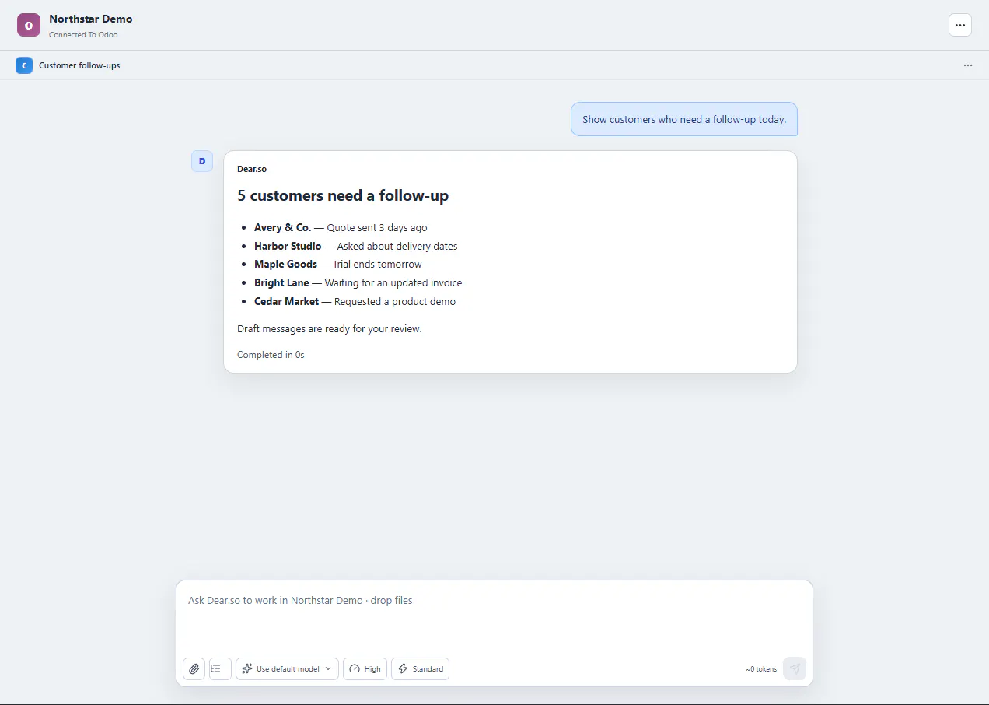Click the Northstar Demo workspace title

91,19
